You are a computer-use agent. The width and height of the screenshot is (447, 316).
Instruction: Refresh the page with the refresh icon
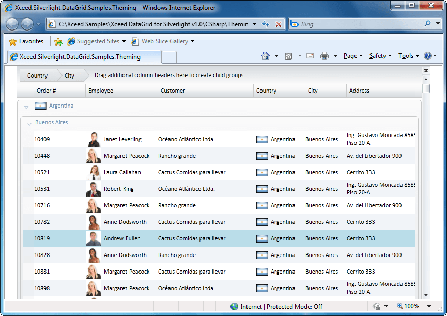tap(265, 24)
